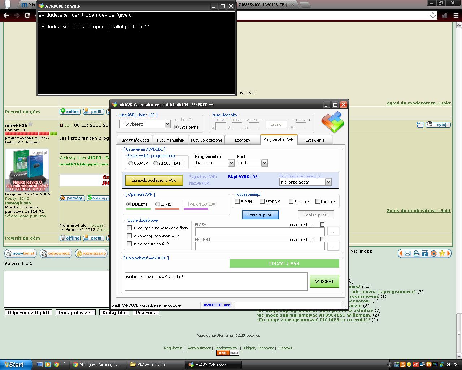Open the Programator AVR tab

pos(279,139)
